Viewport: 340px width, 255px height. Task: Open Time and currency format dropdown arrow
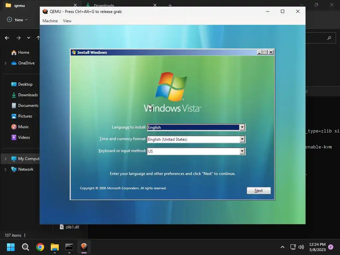[242, 139]
